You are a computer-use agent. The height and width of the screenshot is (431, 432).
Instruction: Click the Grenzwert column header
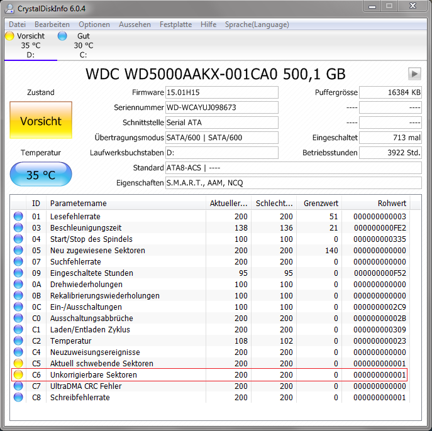[x=319, y=204]
